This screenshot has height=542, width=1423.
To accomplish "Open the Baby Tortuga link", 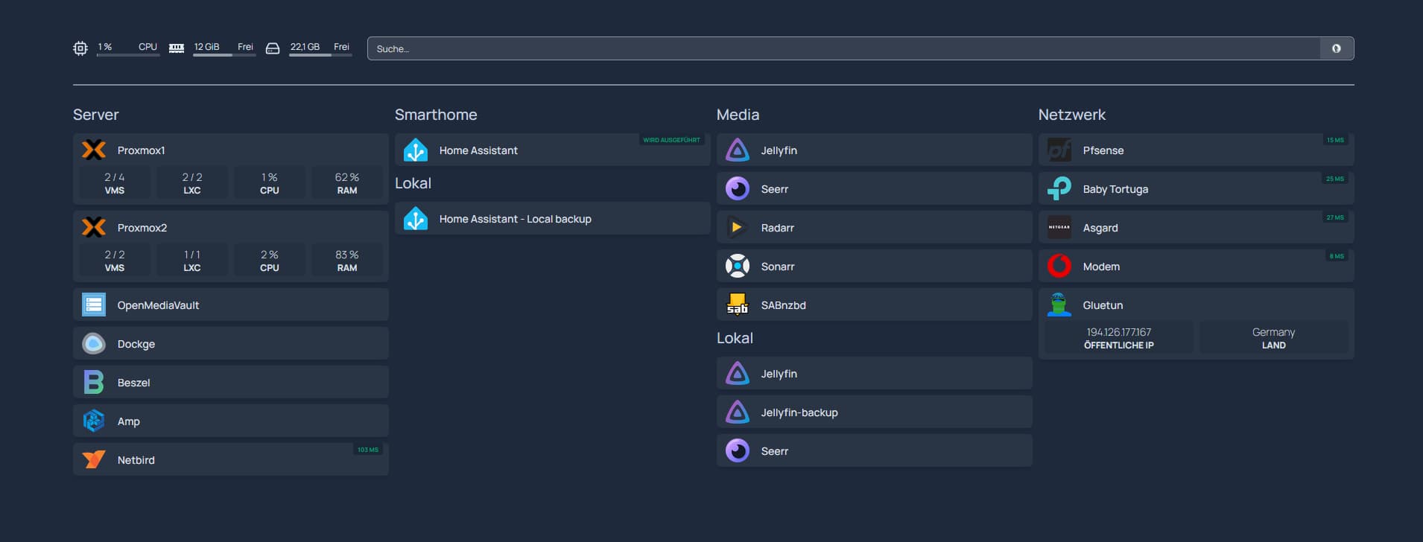I will [x=1197, y=188].
